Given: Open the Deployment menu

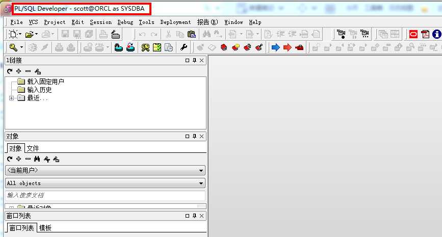Looking at the screenshot, I should [175, 22].
